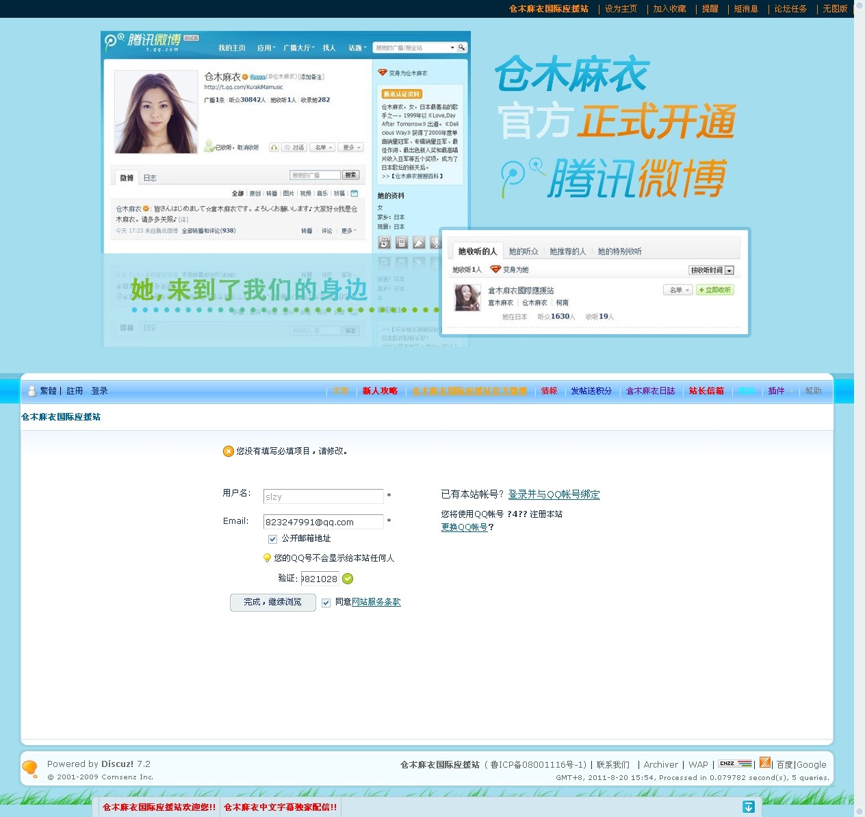Open 提醒 in the top bar
The width and height of the screenshot is (865, 817).
coord(710,9)
